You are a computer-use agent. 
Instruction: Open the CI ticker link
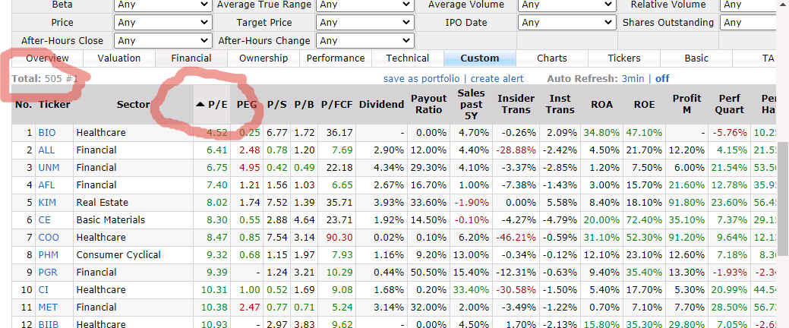pos(43,290)
